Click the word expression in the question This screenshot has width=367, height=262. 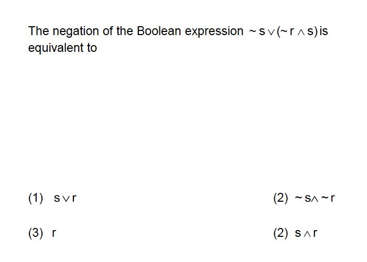click(214, 32)
